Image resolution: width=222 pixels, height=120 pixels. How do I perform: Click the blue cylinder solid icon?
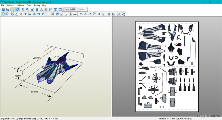pos(37,9)
